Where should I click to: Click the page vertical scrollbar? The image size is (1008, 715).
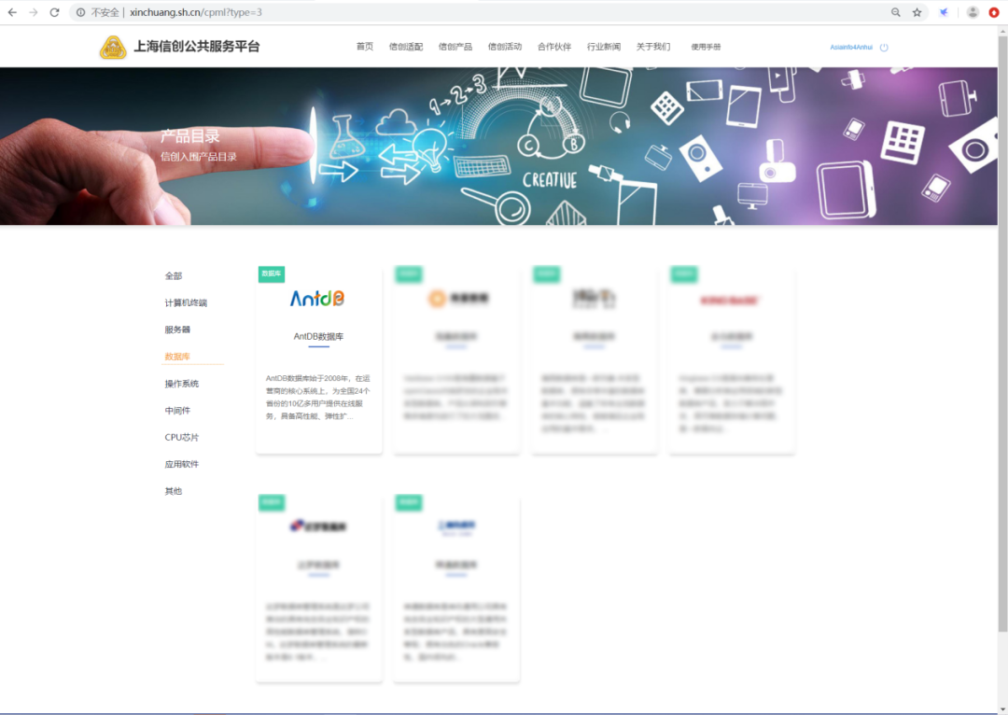point(1002,334)
